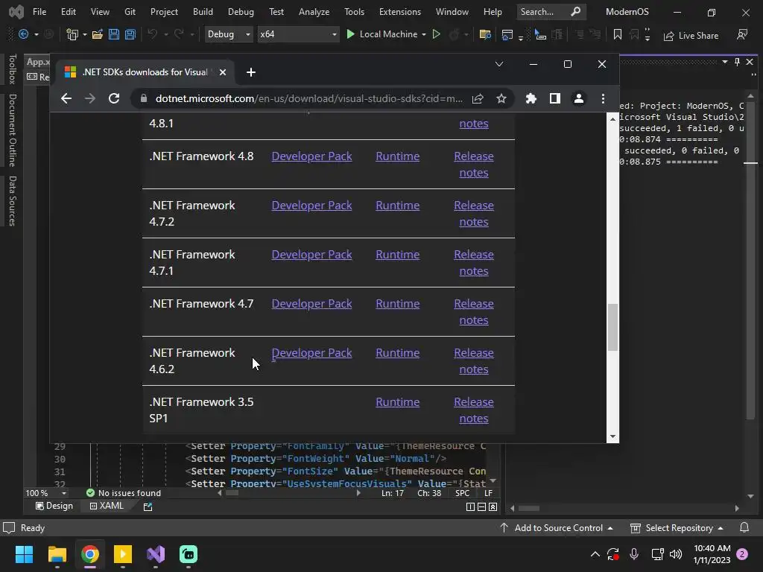Show hidden system tray icons chevron
The width and height of the screenshot is (763, 572).
595,554
